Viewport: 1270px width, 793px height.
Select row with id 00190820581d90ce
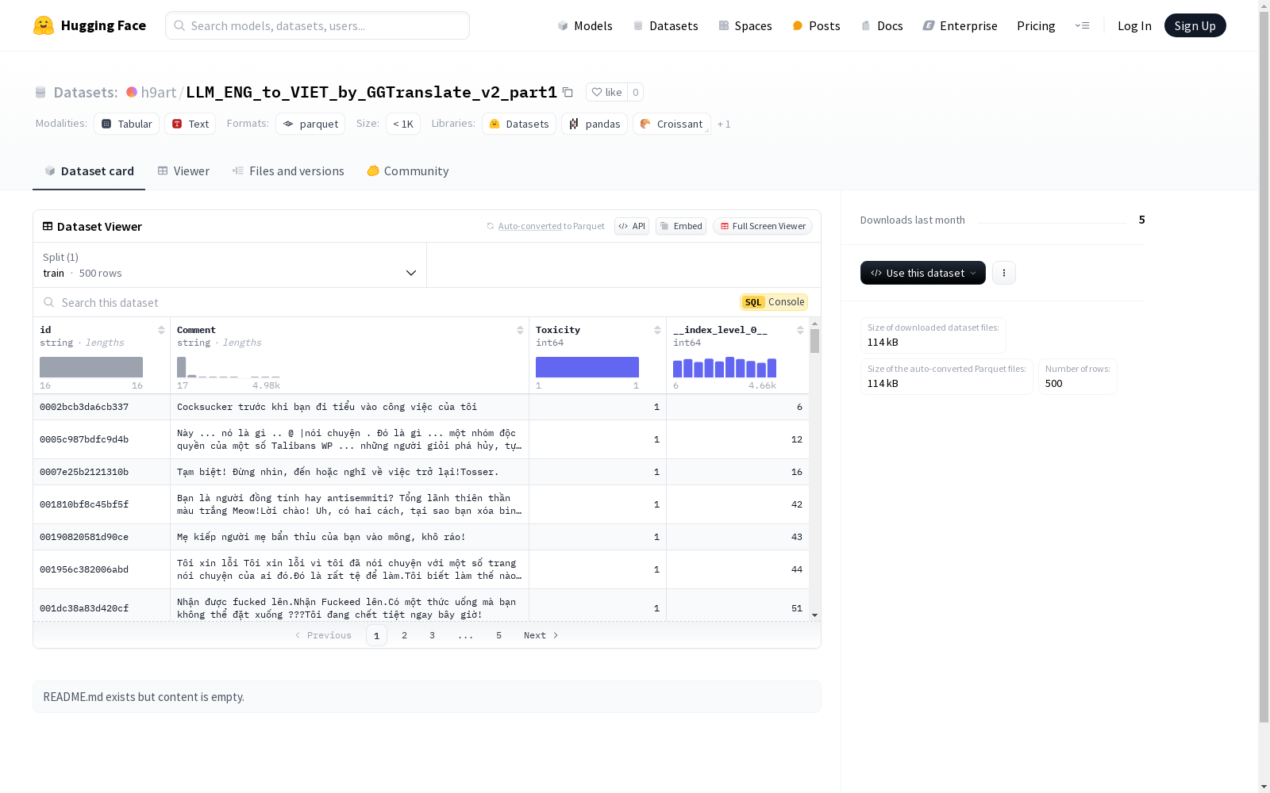tap(421, 537)
